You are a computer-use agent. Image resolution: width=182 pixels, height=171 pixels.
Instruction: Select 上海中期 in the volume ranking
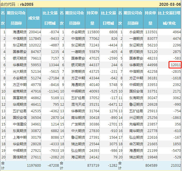click(x=20, y=137)
